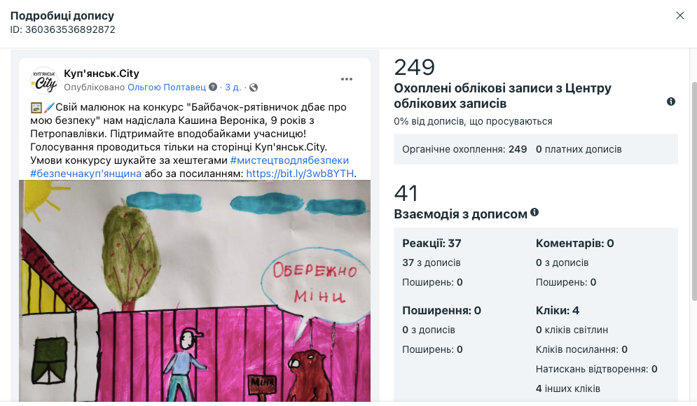Click the Поширення: 0 heading
Screen dimensions: 697x406
pyautogui.click(x=442, y=311)
